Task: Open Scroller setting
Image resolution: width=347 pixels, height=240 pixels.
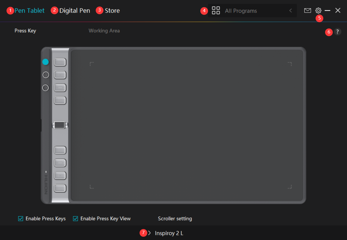Action: click(175, 219)
